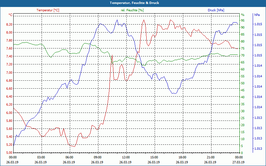Click the 70 humidity axis value
This screenshot has width=266, height=166.
tap(243, 55)
